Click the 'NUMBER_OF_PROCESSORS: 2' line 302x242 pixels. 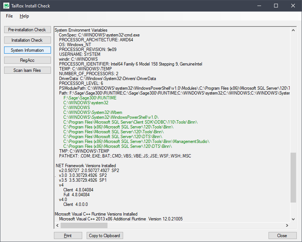[89, 73]
